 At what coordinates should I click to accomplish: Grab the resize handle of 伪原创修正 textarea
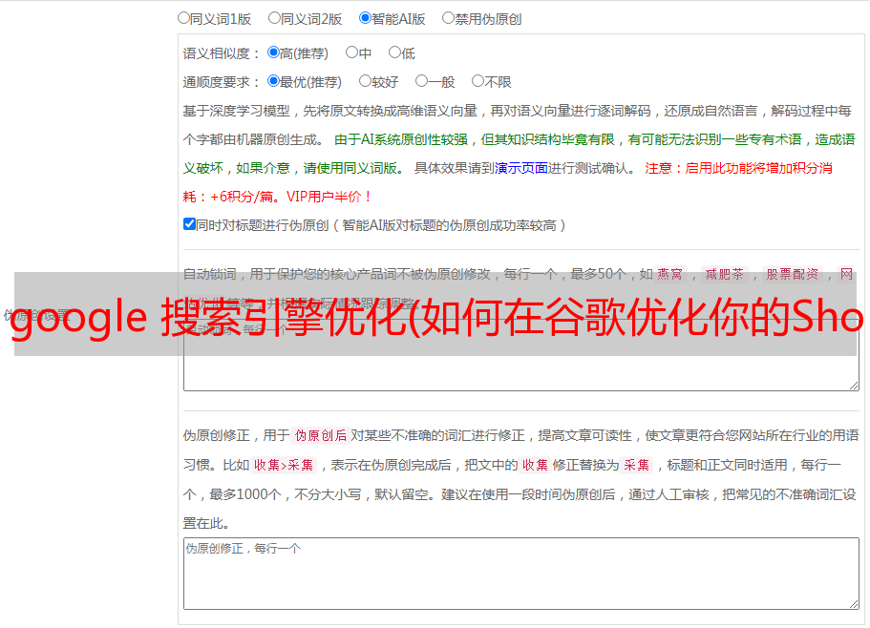click(x=854, y=604)
